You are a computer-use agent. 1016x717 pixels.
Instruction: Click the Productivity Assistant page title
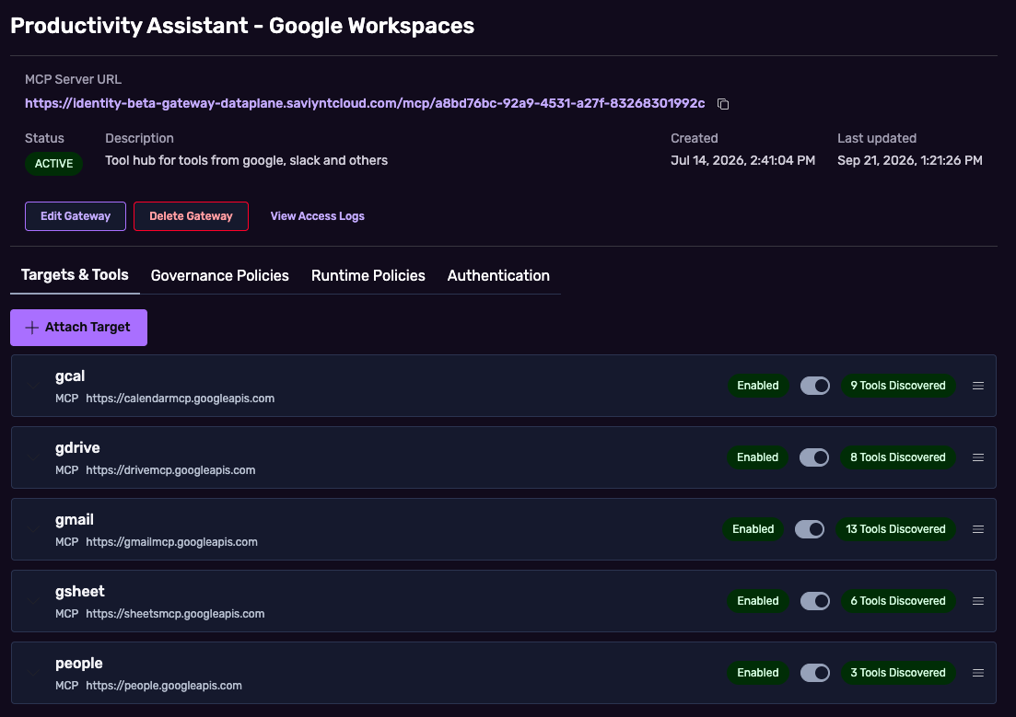coord(242,26)
